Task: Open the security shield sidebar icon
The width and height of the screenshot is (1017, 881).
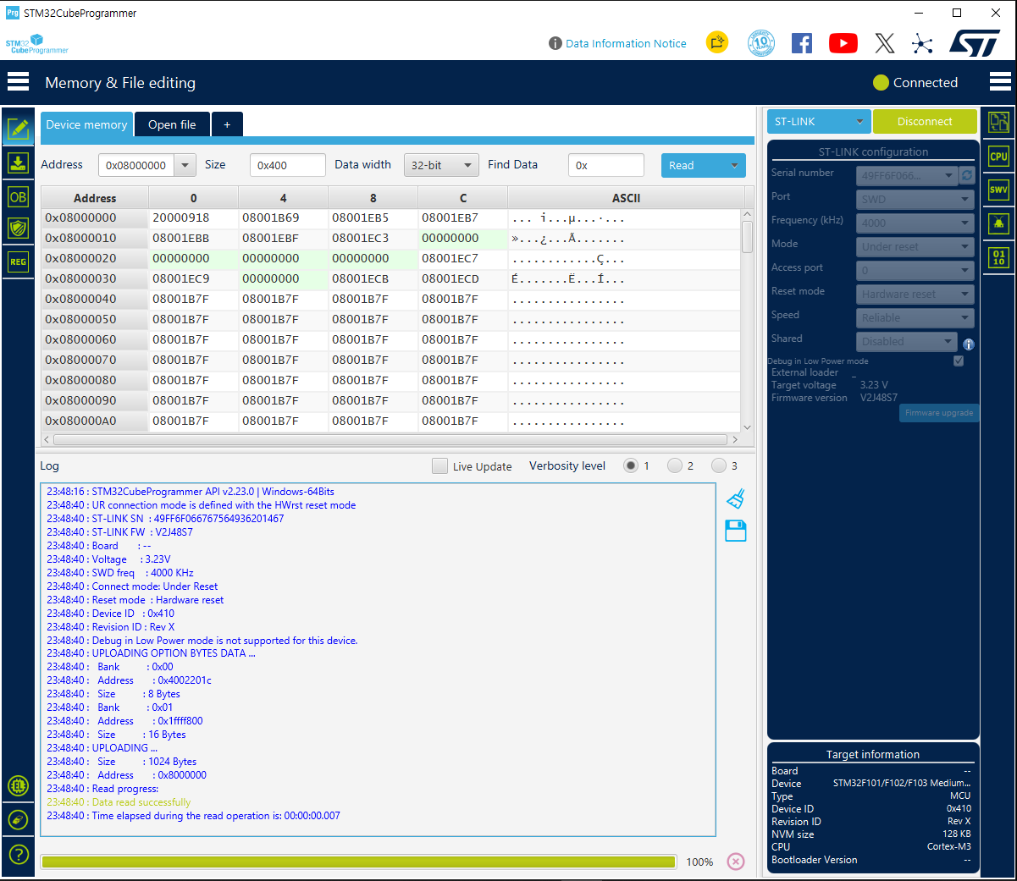Action: tap(19, 228)
